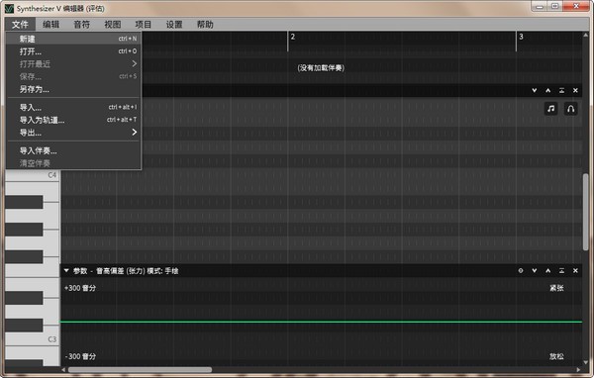594x378 pixels.
Task: Expand the 导出... submenu arrow
Action: click(x=134, y=133)
